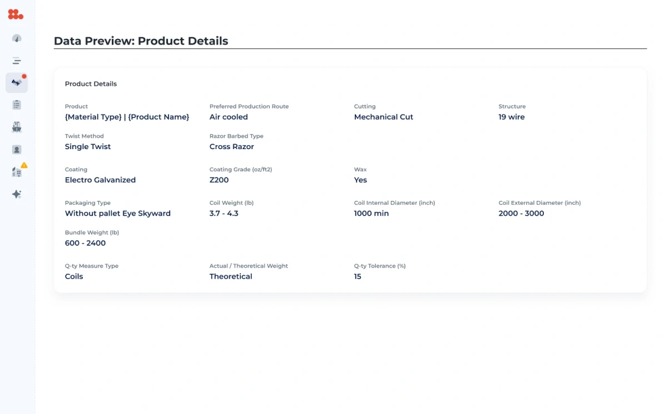Click the Twist Method label

tap(85, 136)
